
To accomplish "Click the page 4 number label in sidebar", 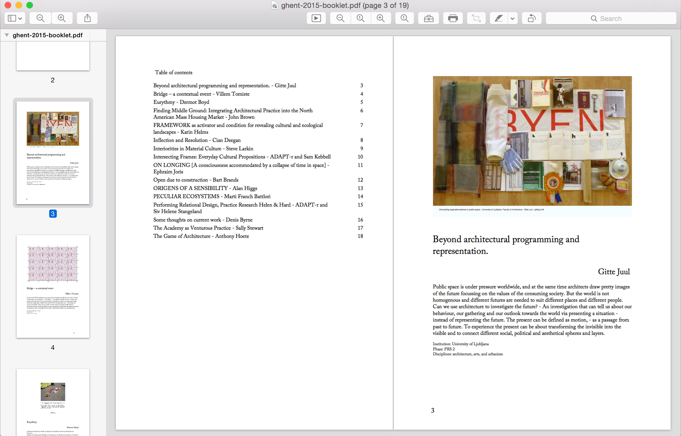I will [x=53, y=348].
